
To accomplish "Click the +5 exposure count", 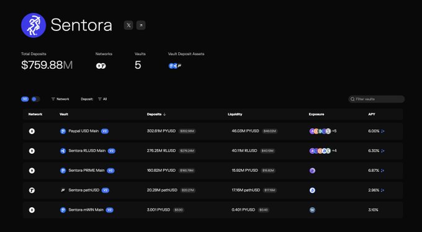I will tap(334, 131).
